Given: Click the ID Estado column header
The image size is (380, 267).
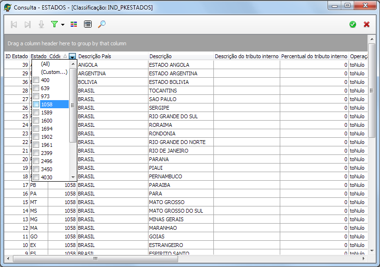Looking at the screenshot, I should click(17, 56).
